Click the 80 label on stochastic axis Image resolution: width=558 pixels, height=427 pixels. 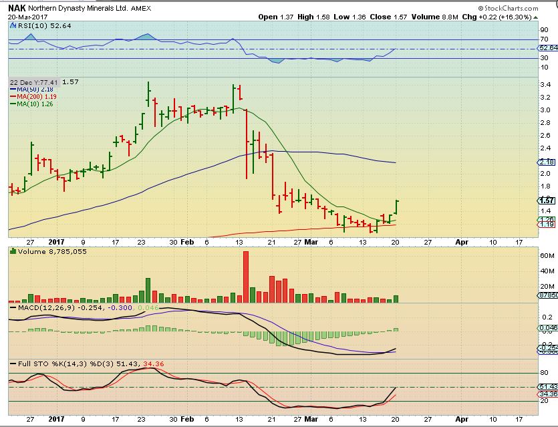pos(544,373)
